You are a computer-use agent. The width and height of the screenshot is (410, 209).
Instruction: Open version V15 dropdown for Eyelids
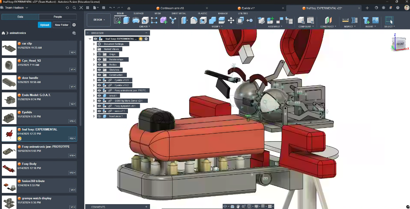click(x=72, y=121)
